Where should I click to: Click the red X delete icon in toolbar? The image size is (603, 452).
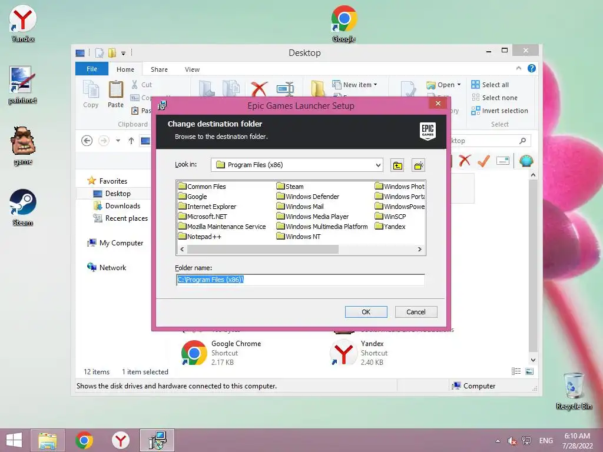point(465,160)
